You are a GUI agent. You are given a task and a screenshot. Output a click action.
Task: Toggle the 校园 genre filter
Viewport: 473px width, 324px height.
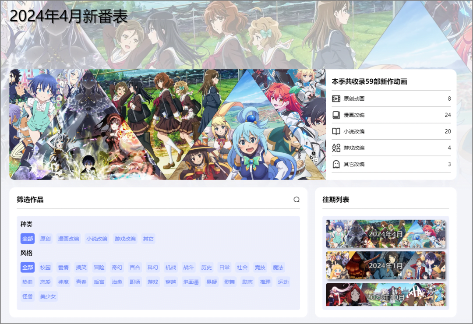tap(46, 267)
